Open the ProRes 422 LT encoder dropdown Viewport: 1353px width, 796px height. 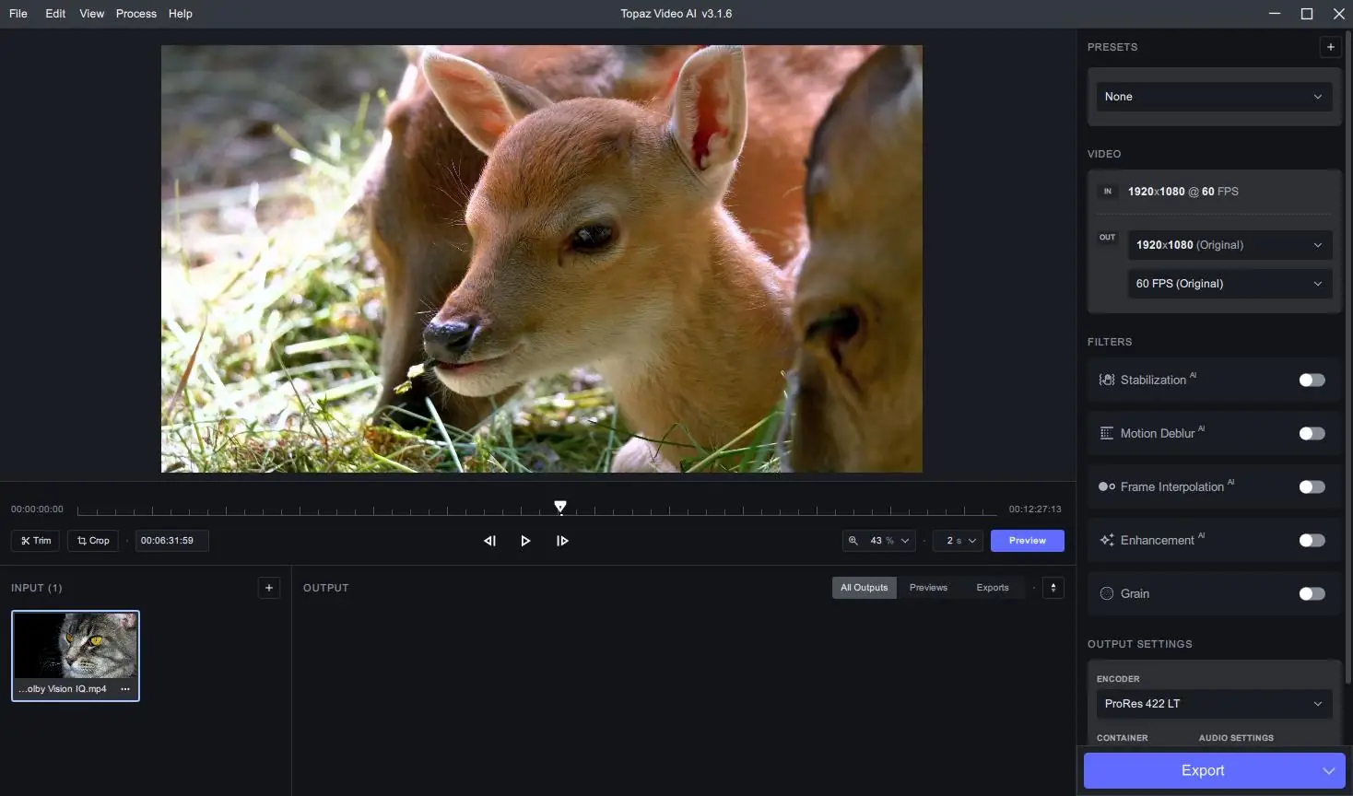pyautogui.click(x=1214, y=704)
